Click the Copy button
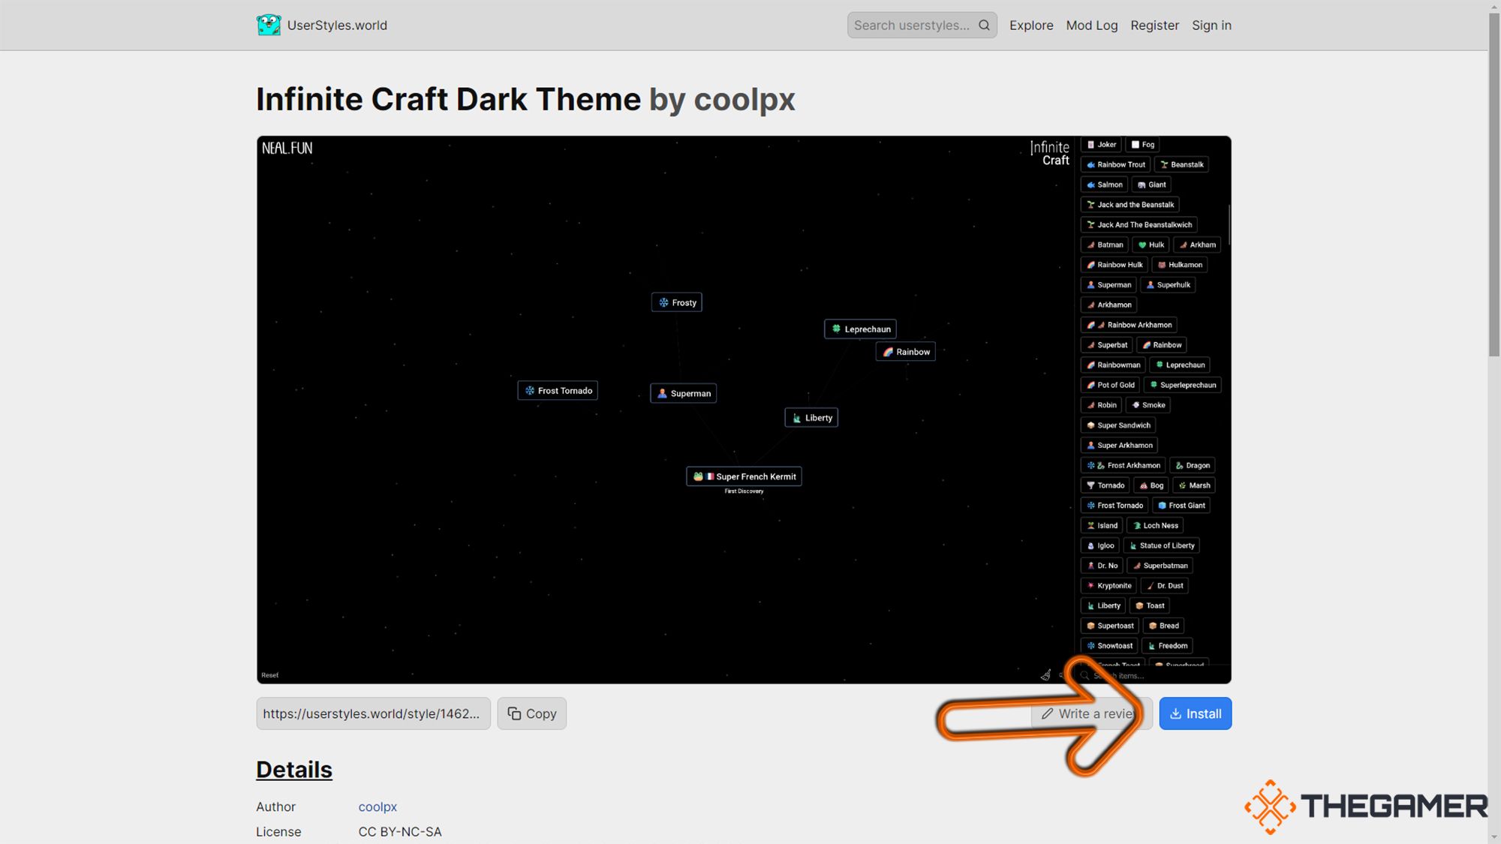 [531, 713]
